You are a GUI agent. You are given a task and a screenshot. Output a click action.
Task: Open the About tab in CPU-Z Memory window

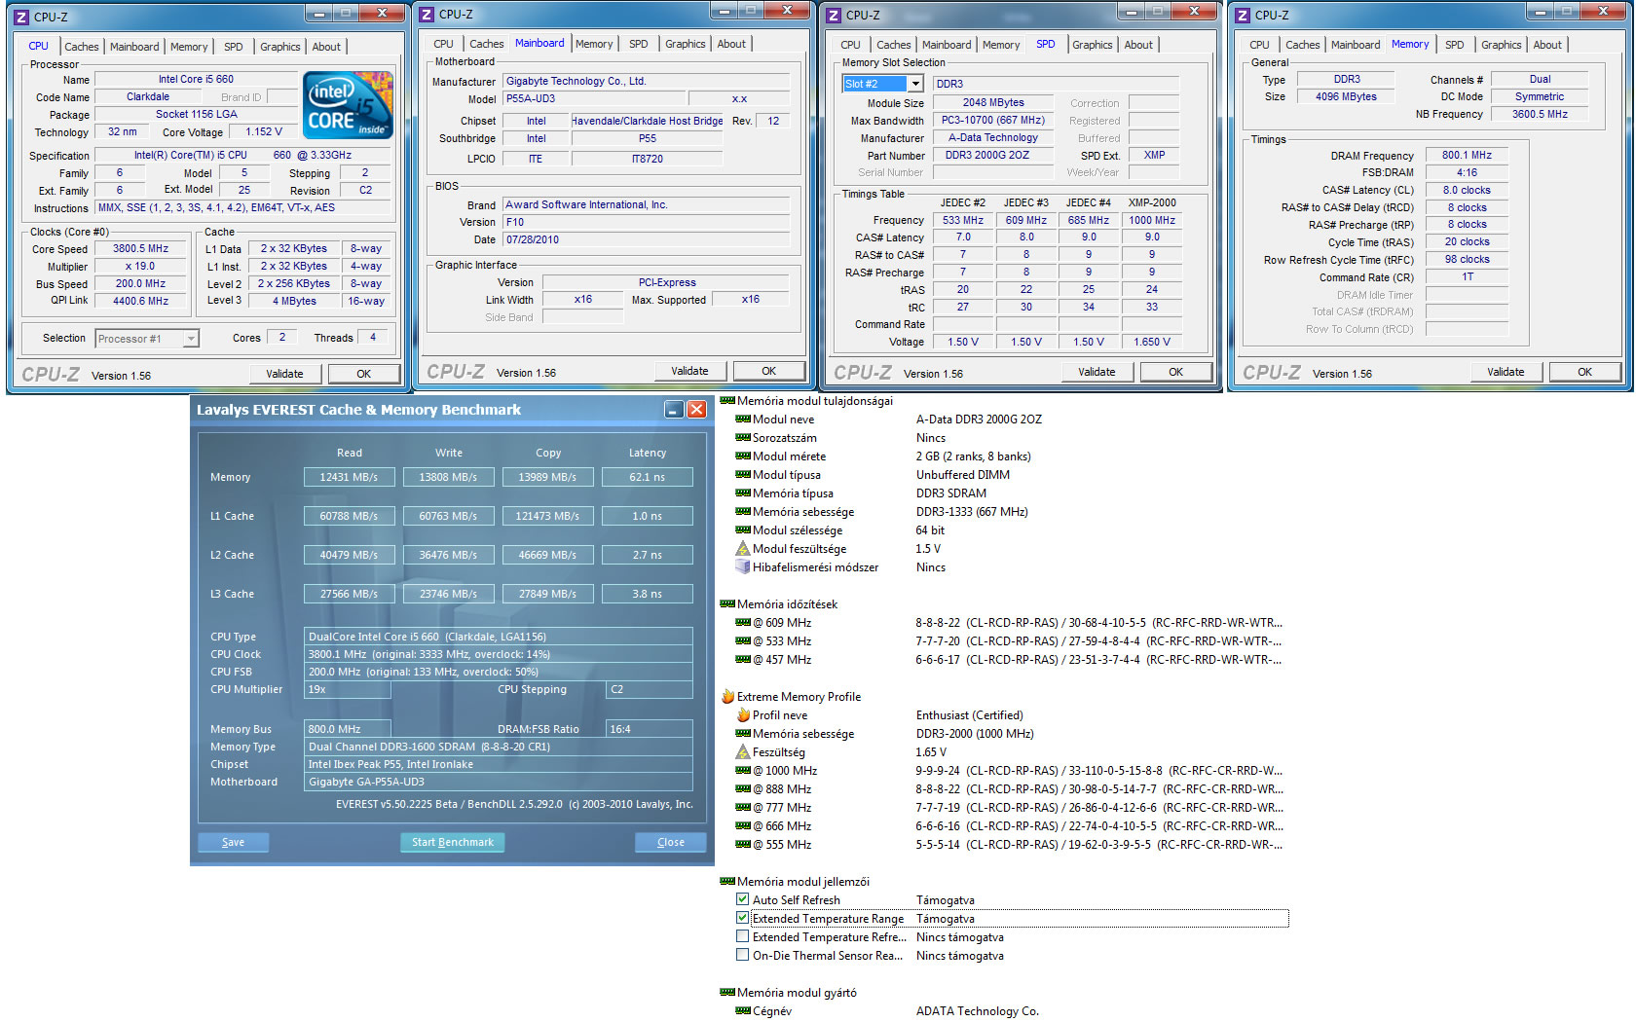pos(1547,45)
